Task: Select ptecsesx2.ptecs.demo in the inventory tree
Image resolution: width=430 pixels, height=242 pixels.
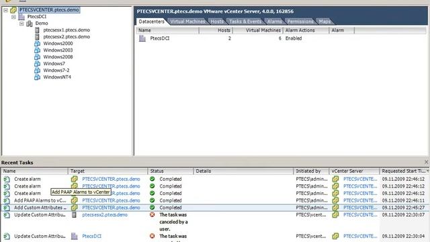Action: 67,37
